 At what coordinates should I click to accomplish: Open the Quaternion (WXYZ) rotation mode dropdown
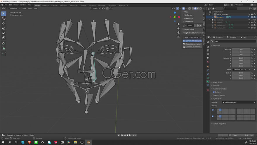point(241,69)
